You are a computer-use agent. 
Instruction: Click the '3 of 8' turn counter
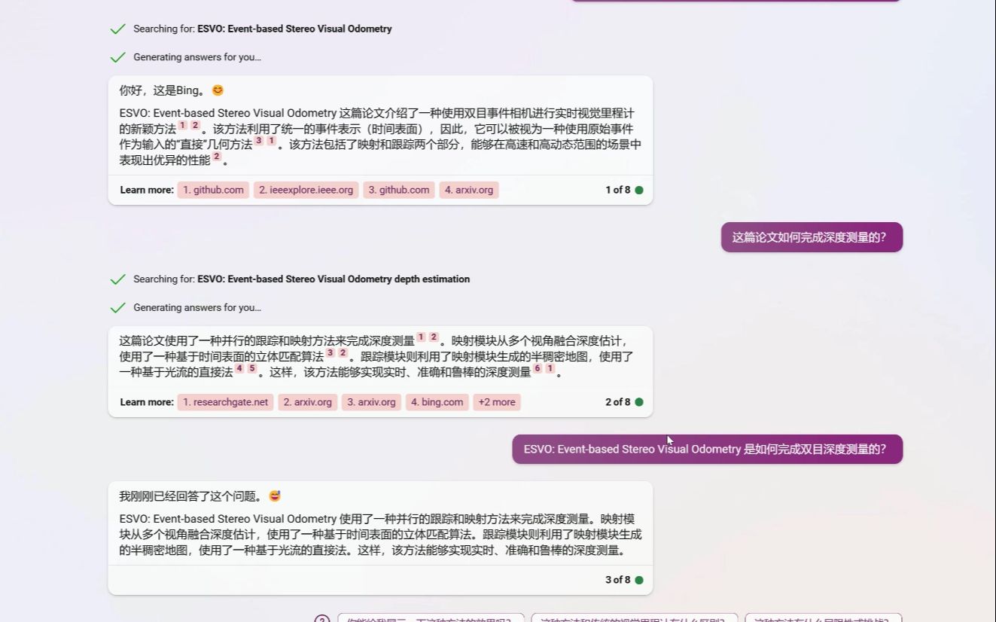pos(618,580)
